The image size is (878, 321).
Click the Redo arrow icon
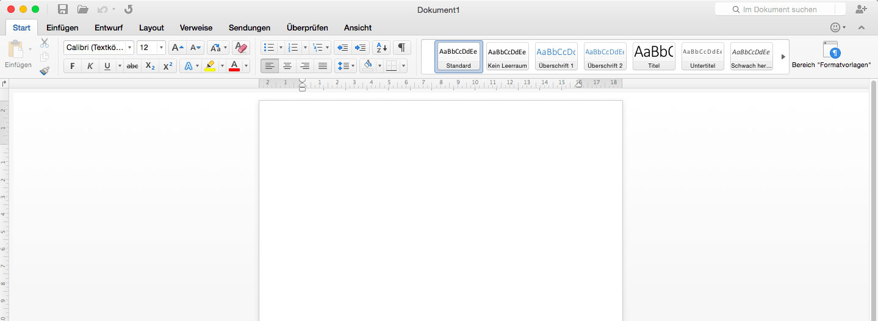click(128, 9)
